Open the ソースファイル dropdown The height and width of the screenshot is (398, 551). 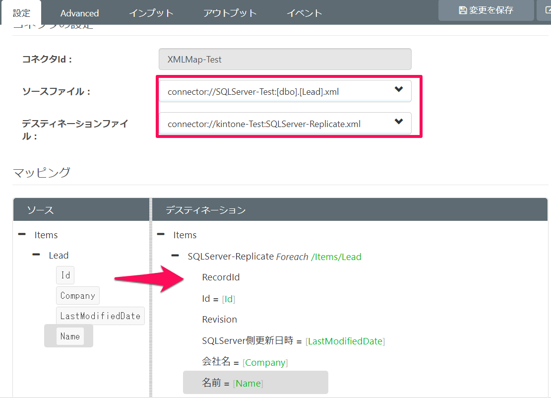[285, 91]
